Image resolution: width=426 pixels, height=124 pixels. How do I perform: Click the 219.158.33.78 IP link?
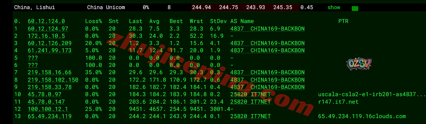(x=50, y=87)
